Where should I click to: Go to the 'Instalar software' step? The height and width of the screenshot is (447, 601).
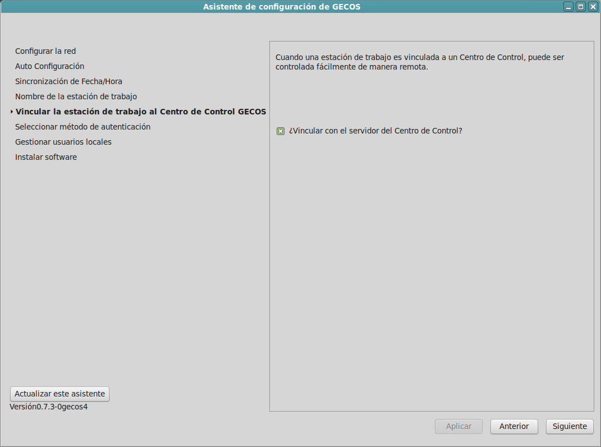[x=46, y=157]
